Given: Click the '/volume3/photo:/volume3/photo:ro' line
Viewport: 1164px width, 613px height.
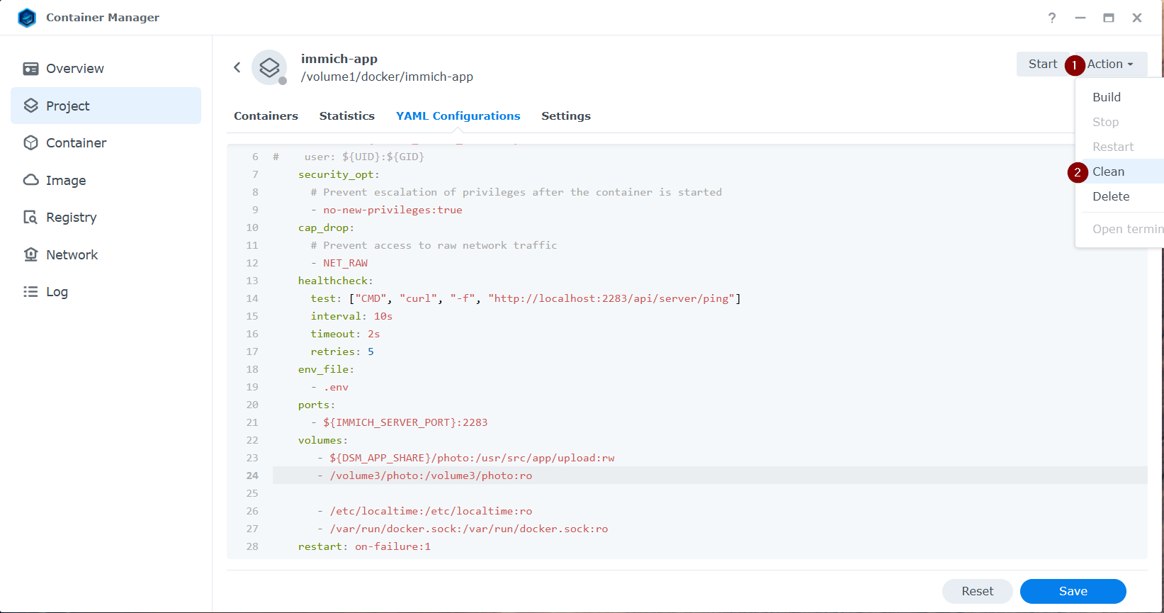Looking at the screenshot, I should (x=431, y=476).
